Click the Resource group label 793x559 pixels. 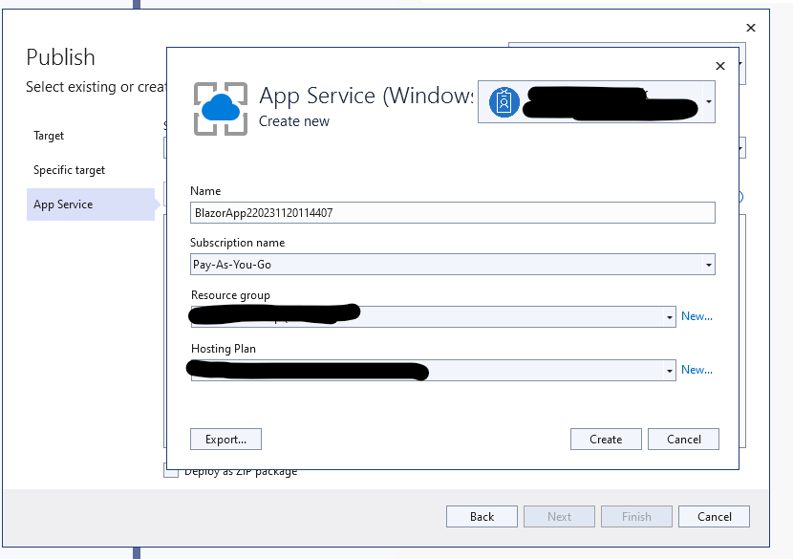[x=230, y=295]
